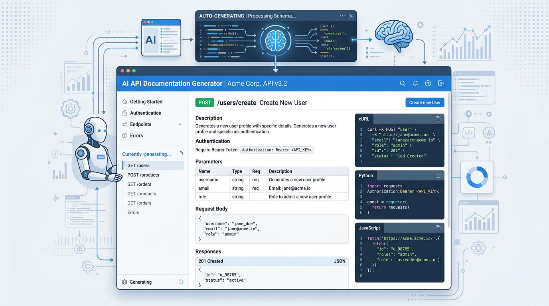549x306 pixels.
Task: Click the Generating status text
Action: coord(141,282)
